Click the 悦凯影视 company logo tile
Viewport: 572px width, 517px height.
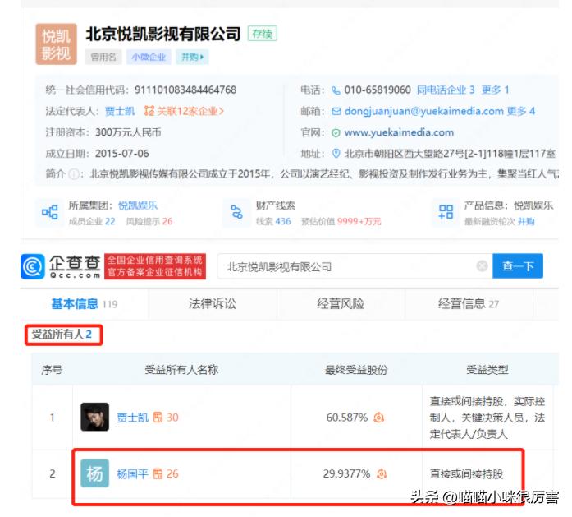(56, 44)
